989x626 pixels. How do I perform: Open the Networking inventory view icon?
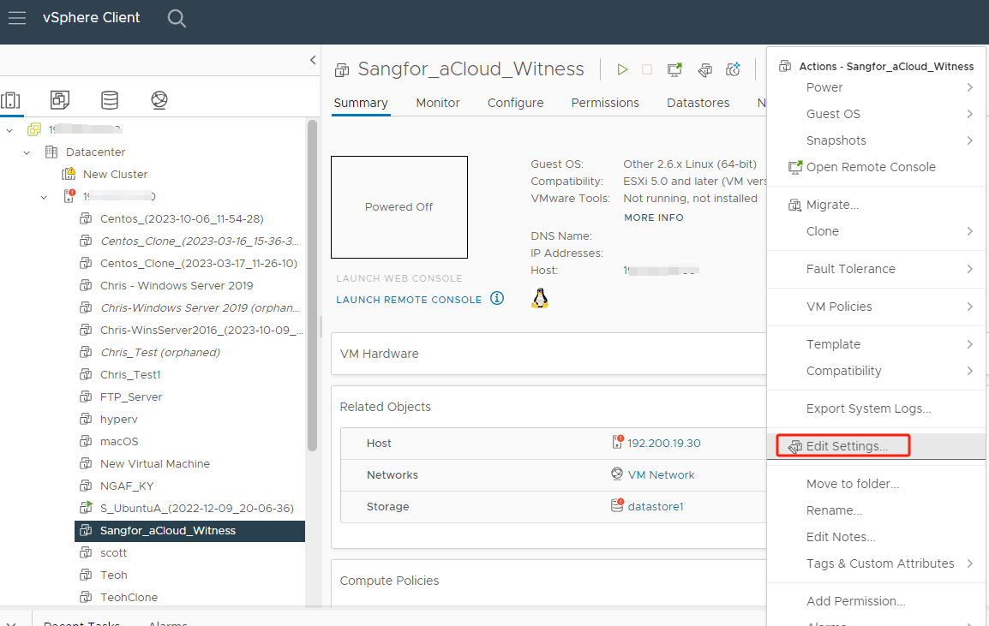(x=159, y=100)
